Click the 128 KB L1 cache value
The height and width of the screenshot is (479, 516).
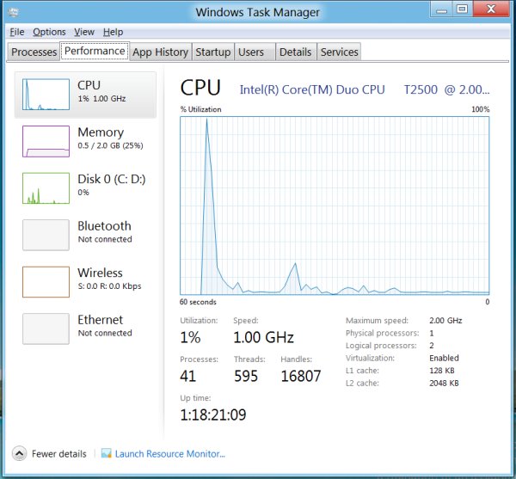[442, 371]
